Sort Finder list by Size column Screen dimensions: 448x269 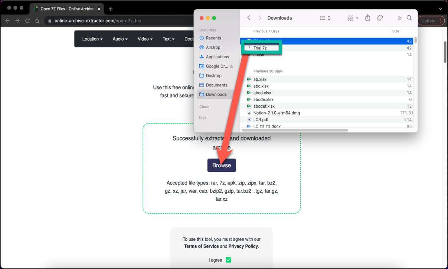396,31
